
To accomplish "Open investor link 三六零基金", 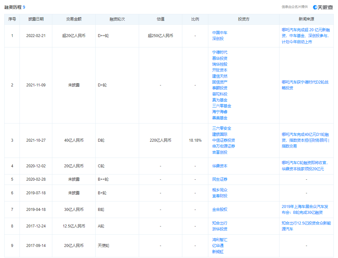I will 222,106.
